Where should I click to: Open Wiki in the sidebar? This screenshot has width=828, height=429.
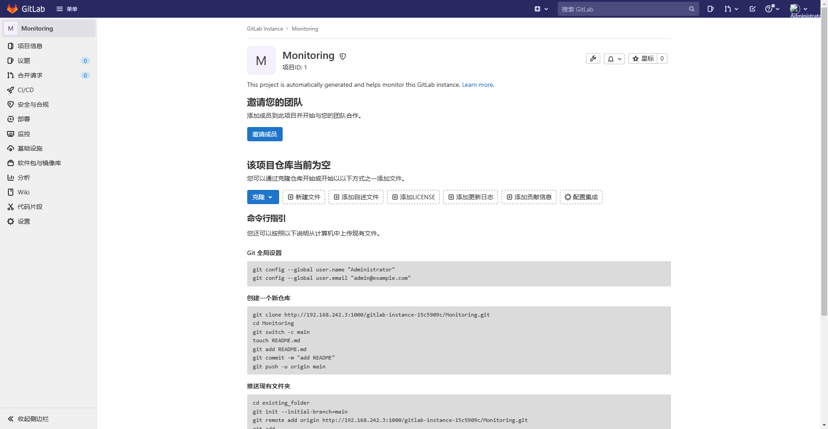click(49, 192)
